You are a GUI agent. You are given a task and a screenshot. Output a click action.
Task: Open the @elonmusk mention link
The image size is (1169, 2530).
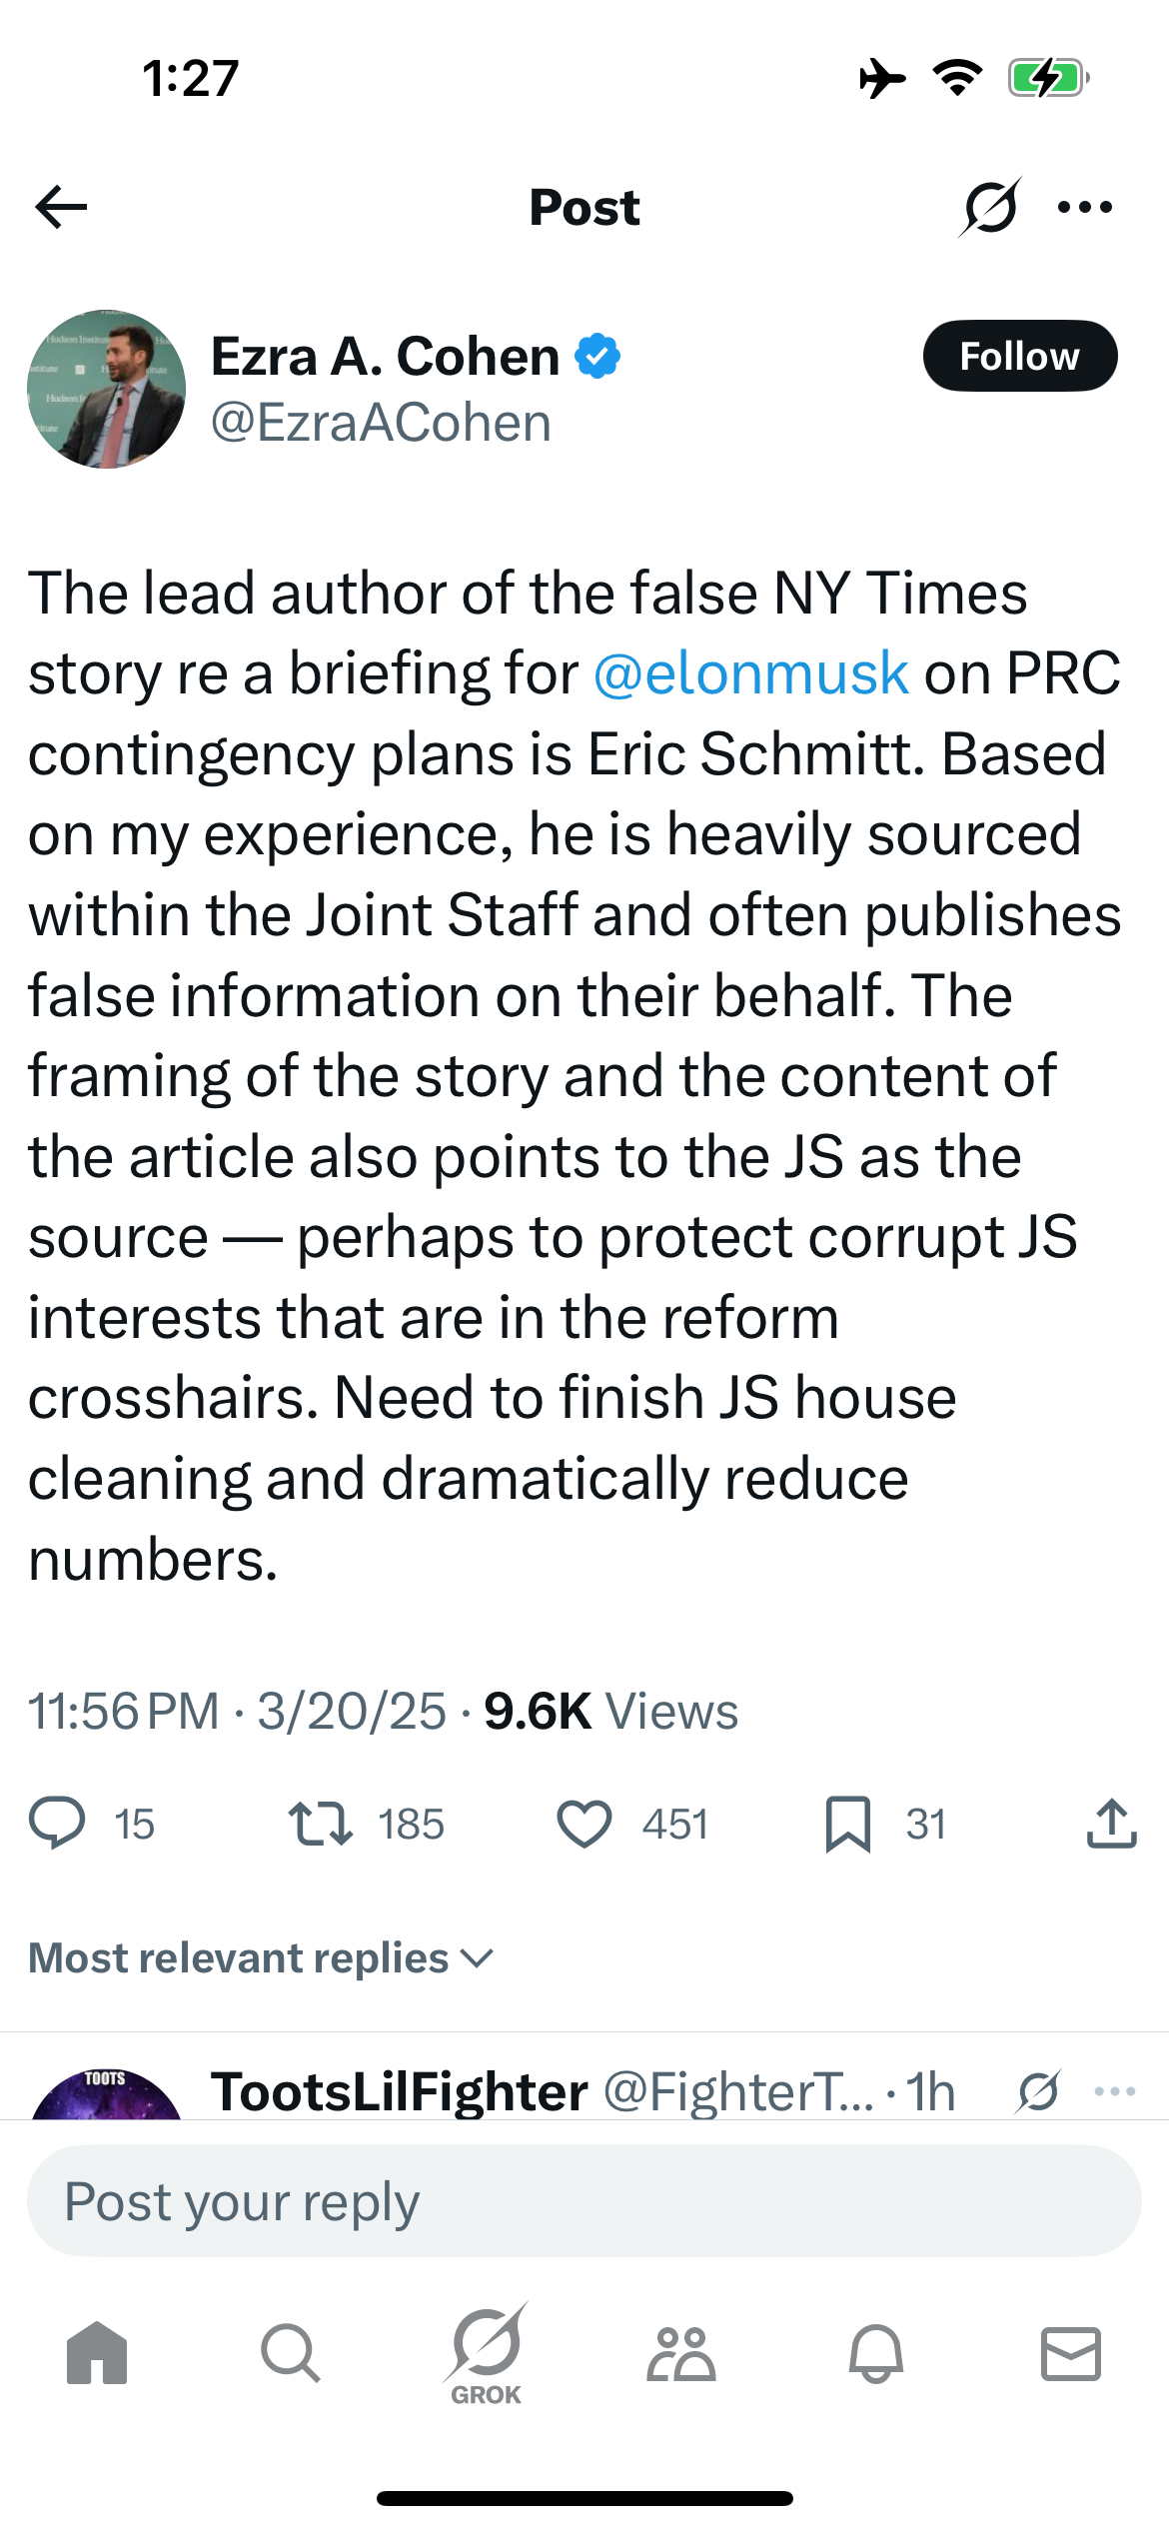(750, 673)
